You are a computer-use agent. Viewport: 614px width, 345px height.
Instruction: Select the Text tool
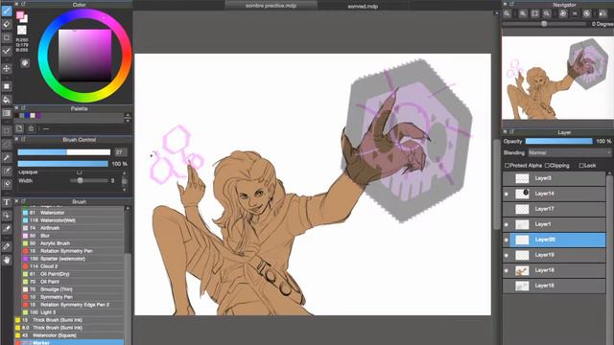click(7, 202)
